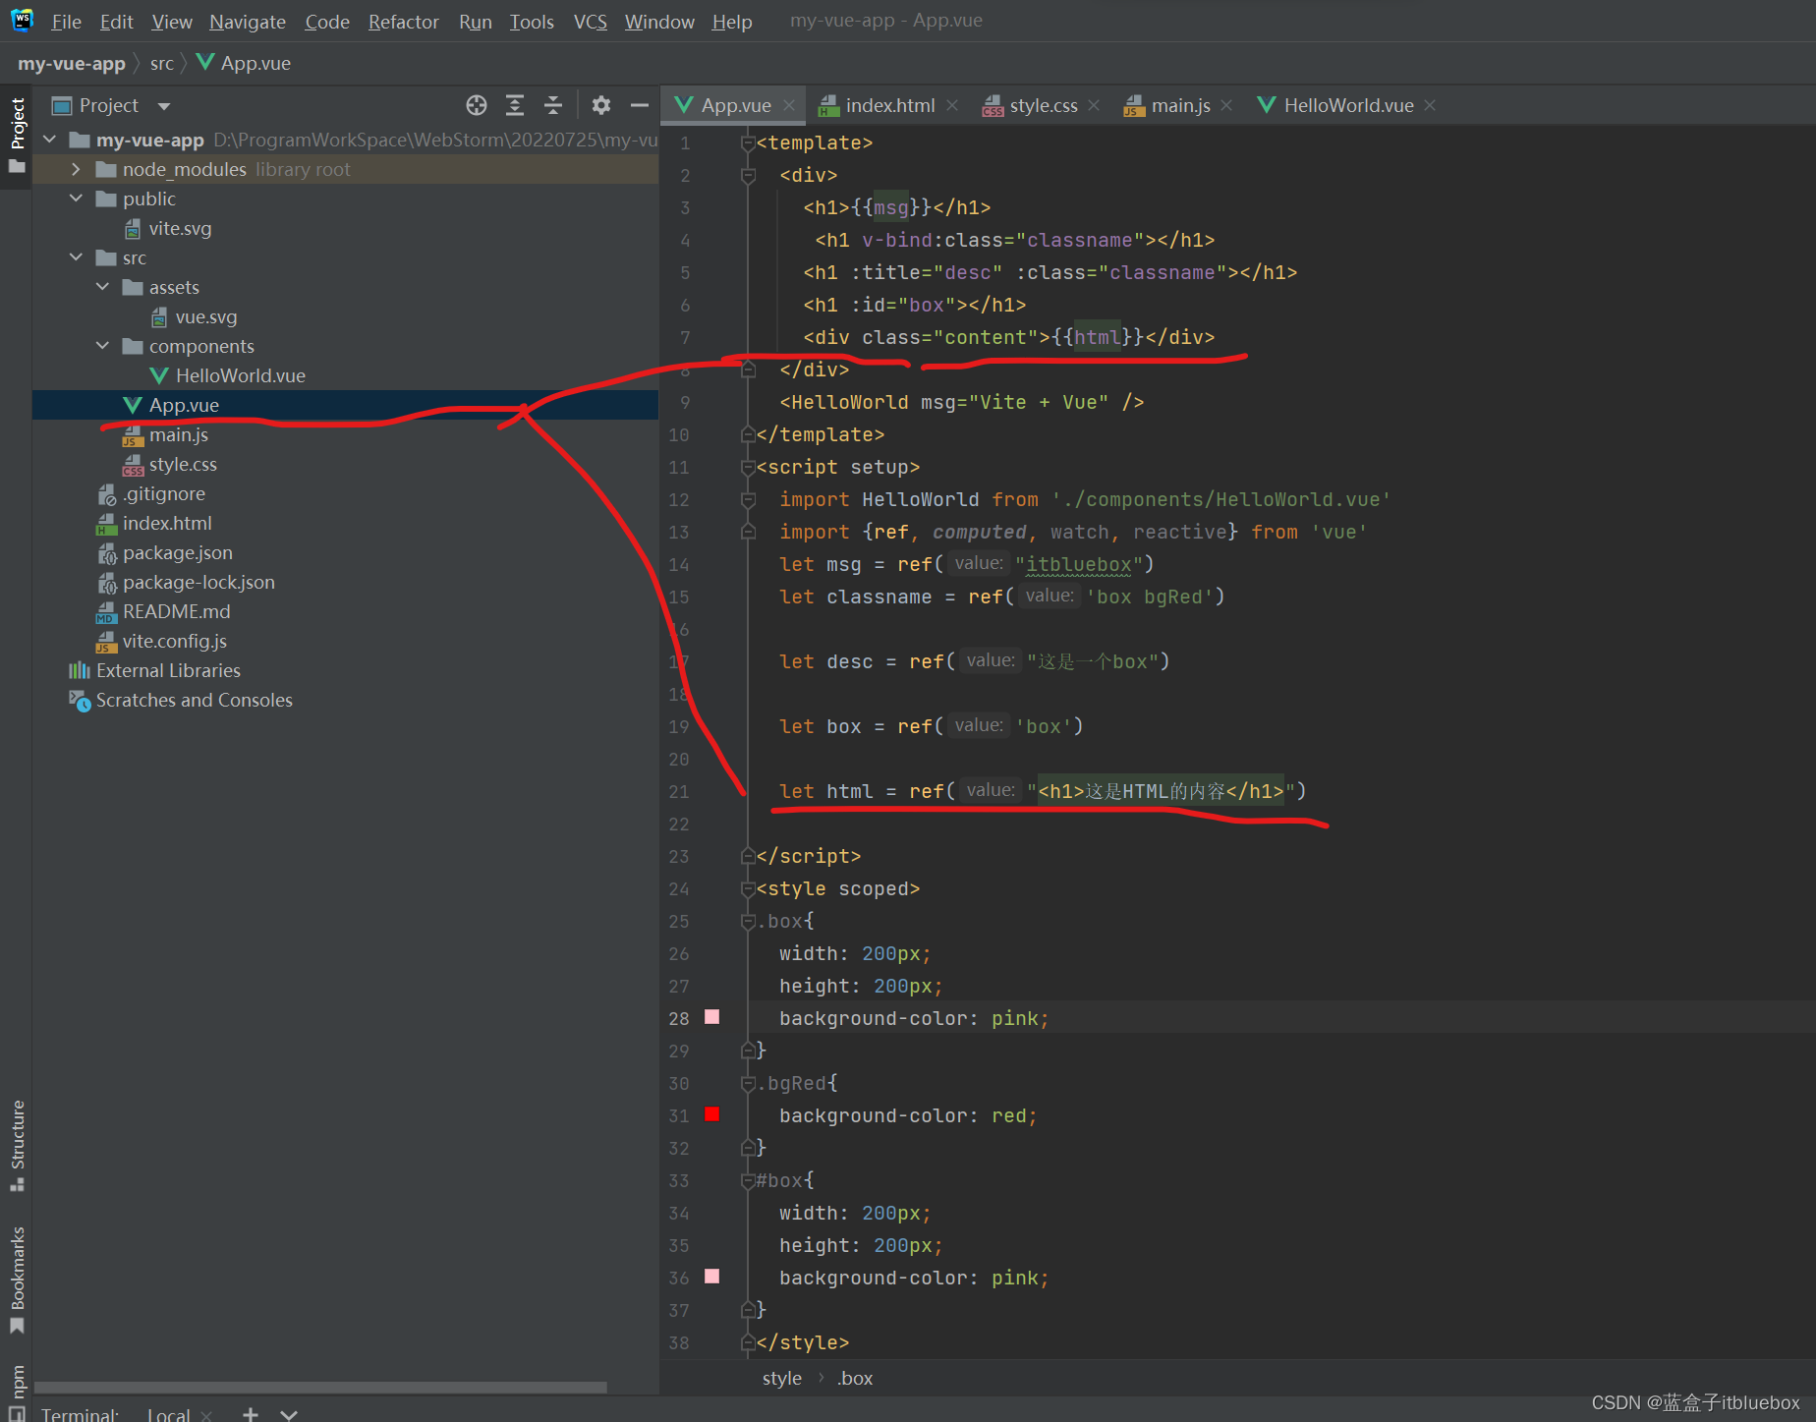Viewport: 1816px width, 1422px height.
Task: Fold the script setup block at line 11
Action: pyautogui.click(x=748, y=468)
